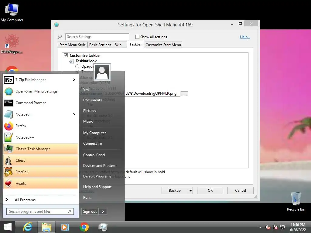Viewport: 311px width, 233px height.
Task: Switch to Basic Settings tab
Action: (100, 45)
